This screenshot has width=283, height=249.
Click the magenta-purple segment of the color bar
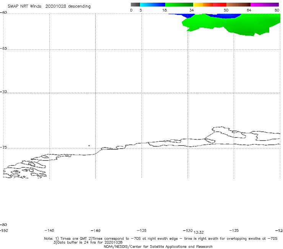(x=265, y=5)
